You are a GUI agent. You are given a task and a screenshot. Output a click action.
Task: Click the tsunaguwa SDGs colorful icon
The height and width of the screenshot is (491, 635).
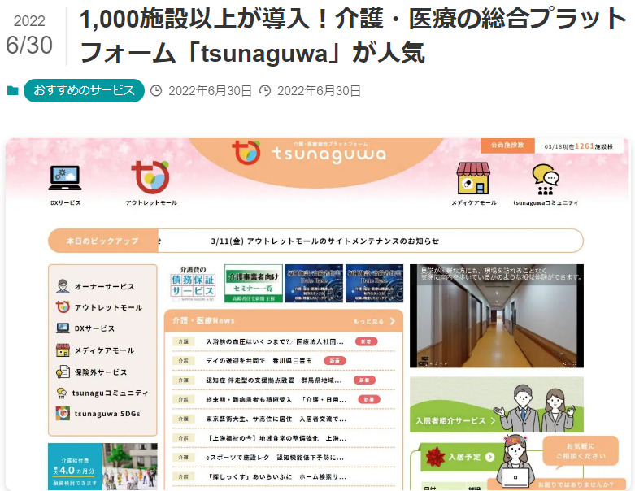coord(63,414)
